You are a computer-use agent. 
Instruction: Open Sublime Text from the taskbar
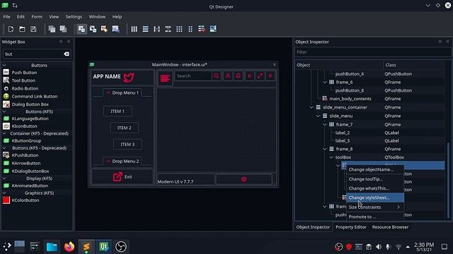86,247
